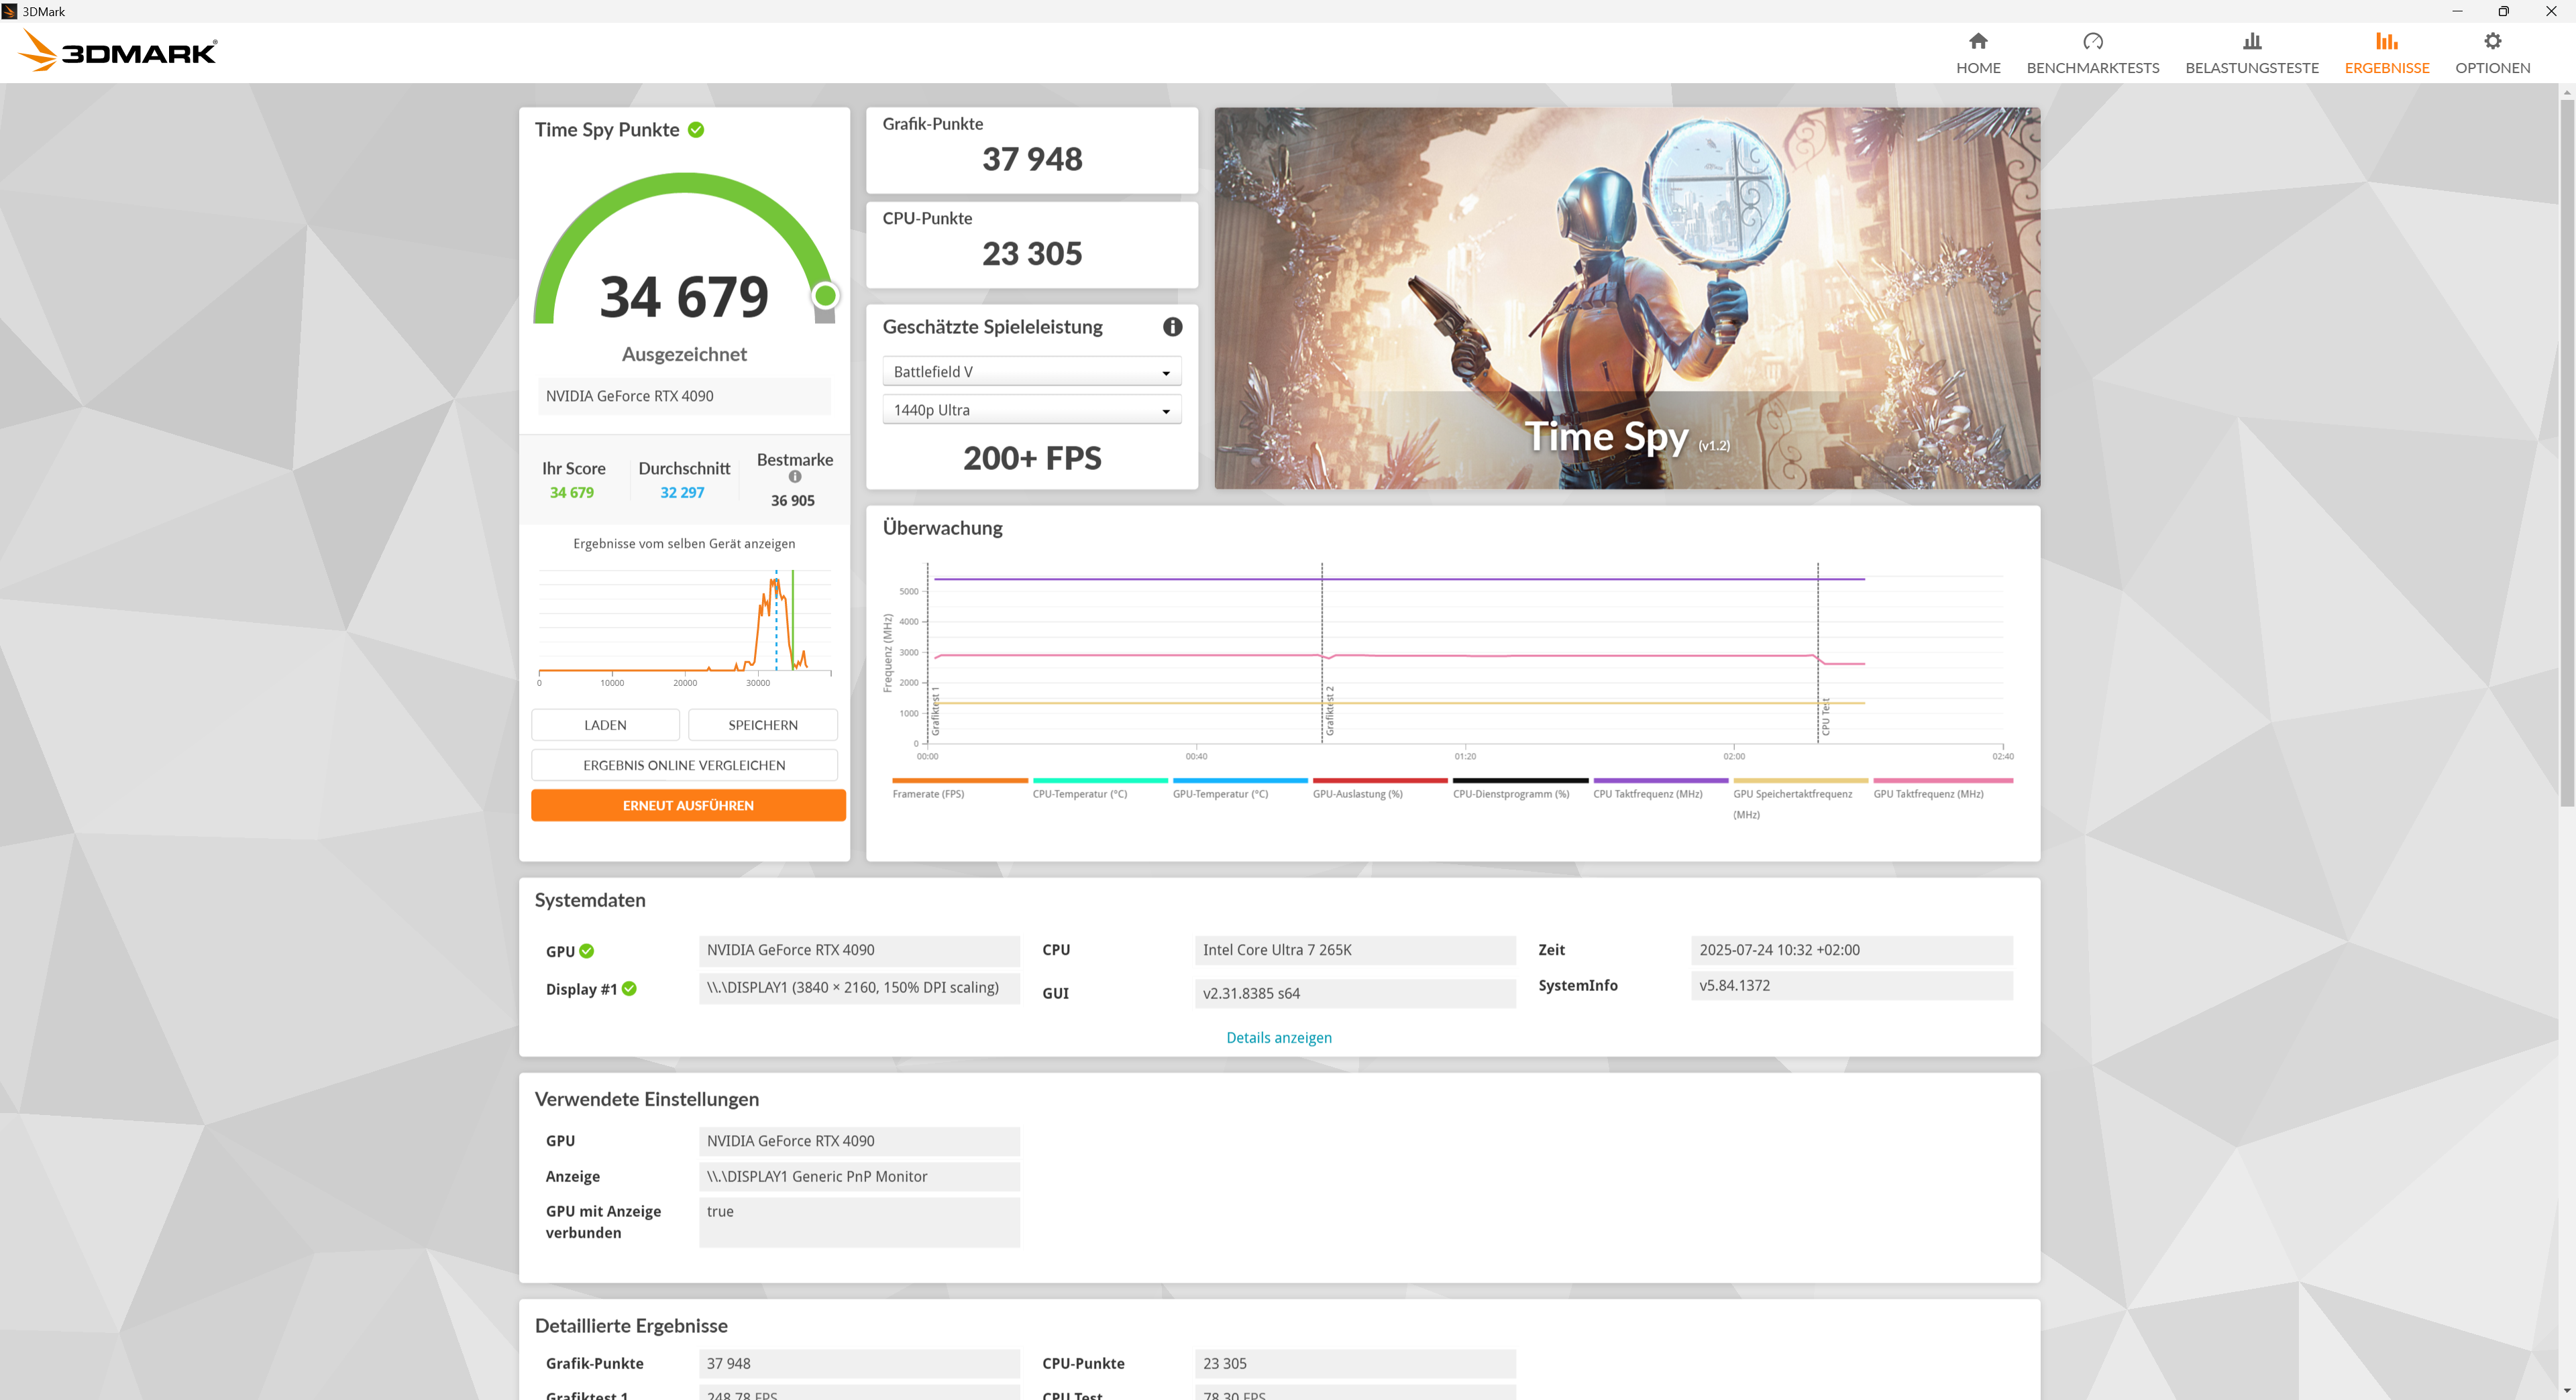Expand details via Details anzeigen
The height and width of the screenshot is (1400, 2576).
pyautogui.click(x=1278, y=1037)
